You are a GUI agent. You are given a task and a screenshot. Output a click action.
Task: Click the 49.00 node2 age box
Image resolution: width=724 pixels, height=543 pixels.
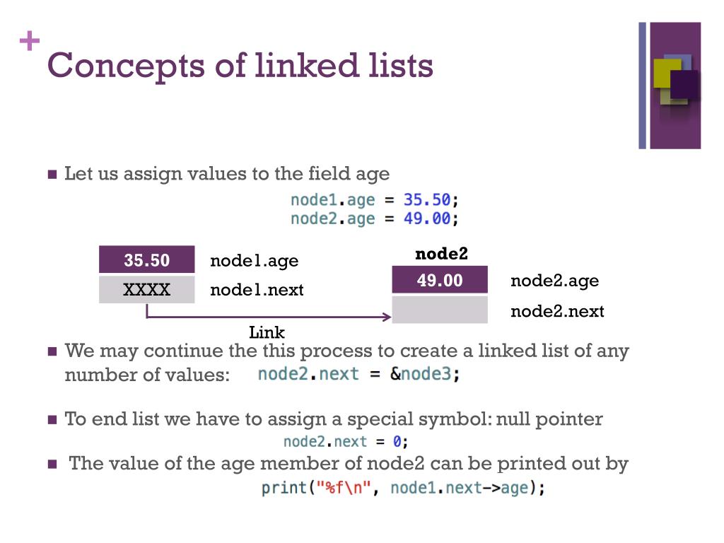click(x=440, y=280)
